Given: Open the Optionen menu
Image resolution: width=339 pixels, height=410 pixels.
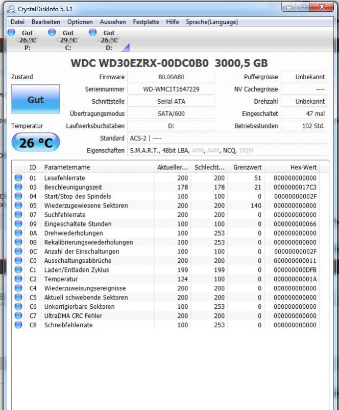Looking at the screenshot, I should point(80,22).
